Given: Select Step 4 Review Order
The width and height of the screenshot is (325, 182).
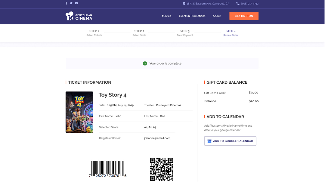Looking at the screenshot, I should pyautogui.click(x=231, y=33).
